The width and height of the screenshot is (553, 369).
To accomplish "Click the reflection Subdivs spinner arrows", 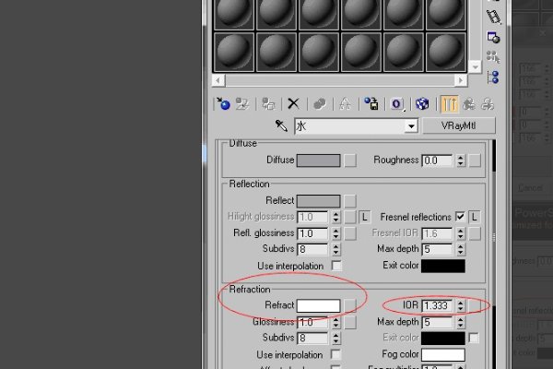I will click(x=335, y=249).
